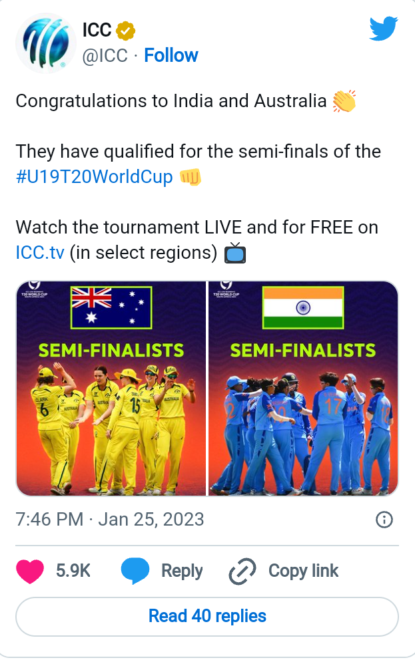Click the 7:46 PM Jan 25 timestamp
This screenshot has height=660, width=415.
pos(110,519)
